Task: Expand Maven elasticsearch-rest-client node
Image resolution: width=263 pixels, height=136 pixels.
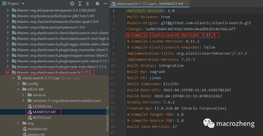Action: click(x=8, y=33)
